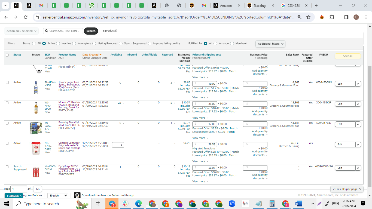Choose Fulfilled By Amazon filter
This screenshot has width=372, height=209.
pos(215,44)
